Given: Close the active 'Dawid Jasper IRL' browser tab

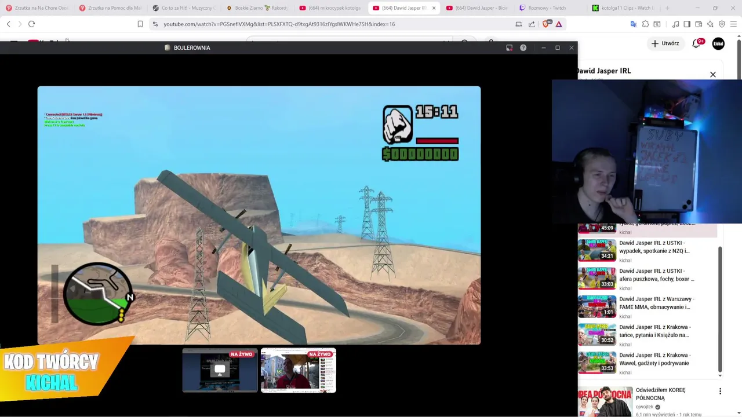Looking at the screenshot, I should point(434,8).
